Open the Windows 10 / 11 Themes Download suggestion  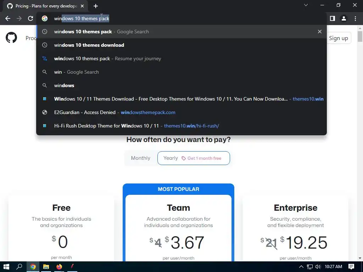[181, 99]
